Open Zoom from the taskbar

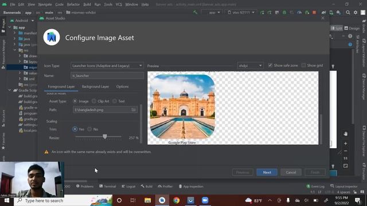point(205,200)
